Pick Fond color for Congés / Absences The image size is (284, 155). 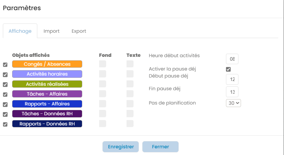click(103, 64)
